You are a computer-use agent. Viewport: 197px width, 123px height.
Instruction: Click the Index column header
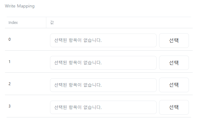13,23
